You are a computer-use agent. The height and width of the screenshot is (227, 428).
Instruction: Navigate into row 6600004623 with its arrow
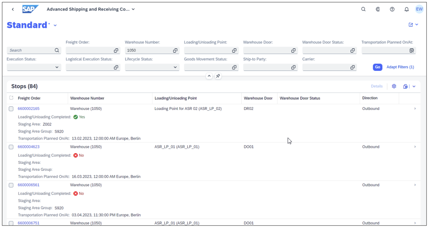[x=415, y=147]
